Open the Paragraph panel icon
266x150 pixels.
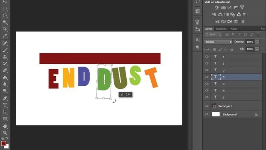[197, 47]
